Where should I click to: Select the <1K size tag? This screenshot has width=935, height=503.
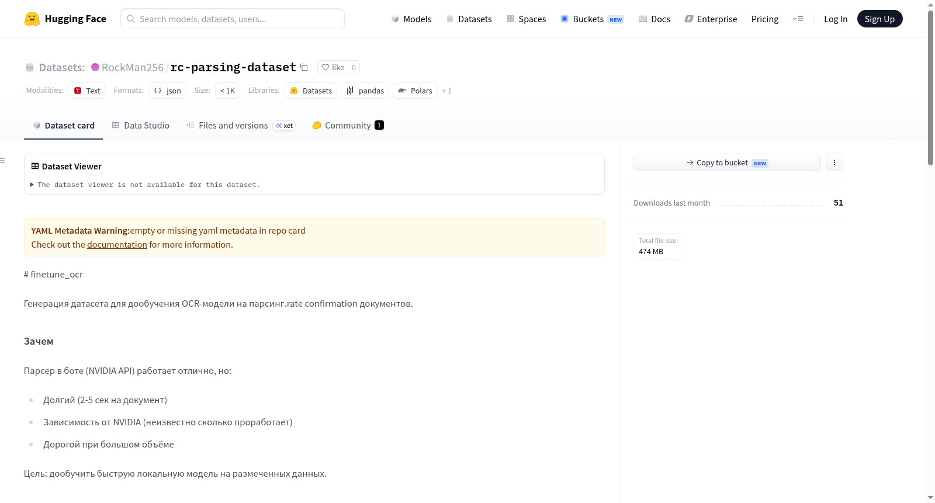(227, 91)
